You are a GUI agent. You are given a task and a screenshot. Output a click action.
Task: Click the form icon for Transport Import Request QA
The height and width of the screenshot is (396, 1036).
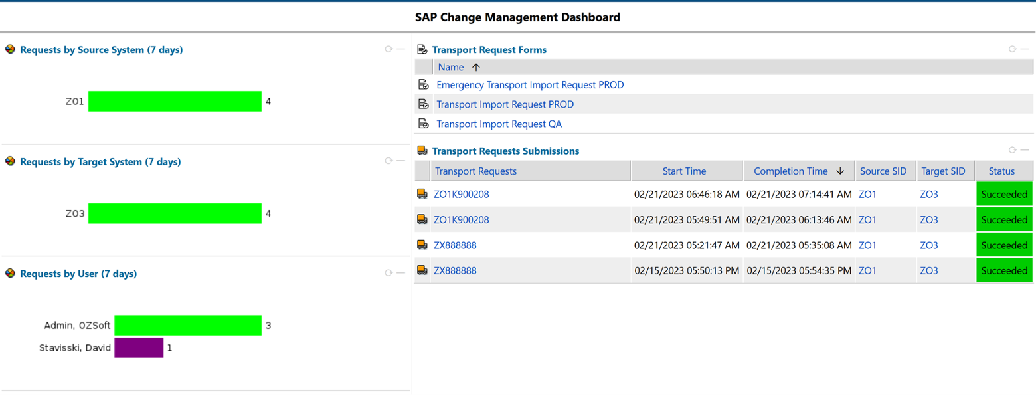click(423, 124)
